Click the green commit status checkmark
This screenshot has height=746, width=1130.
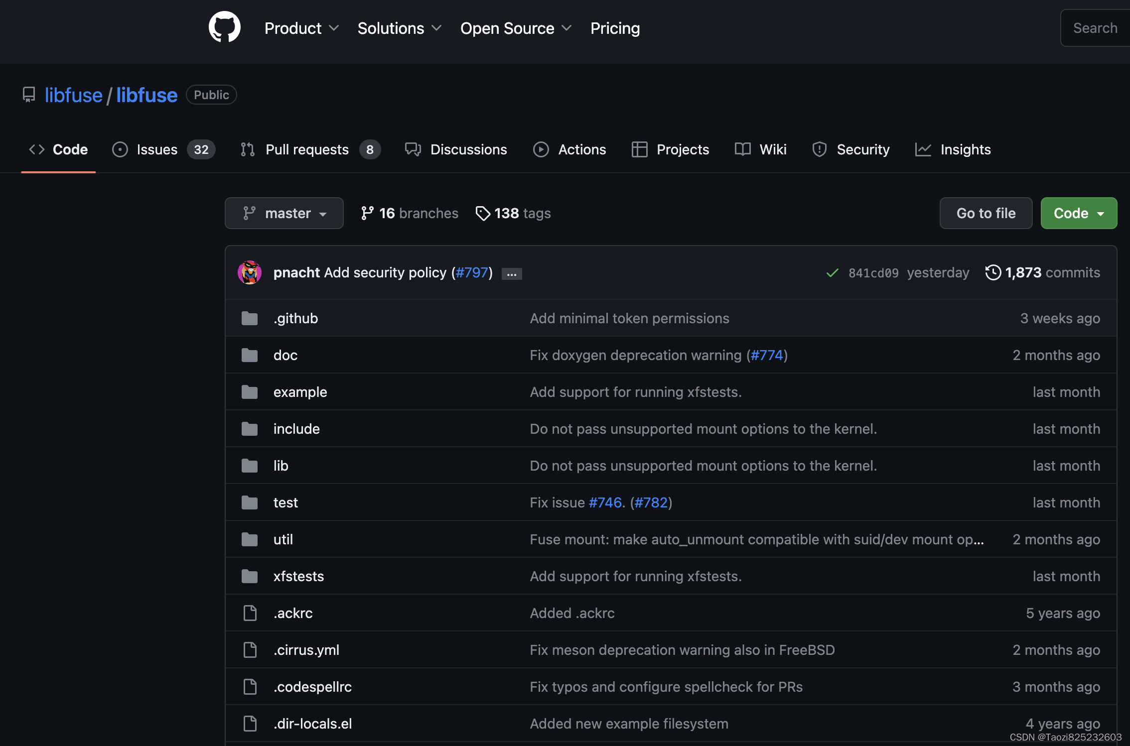[x=832, y=273]
